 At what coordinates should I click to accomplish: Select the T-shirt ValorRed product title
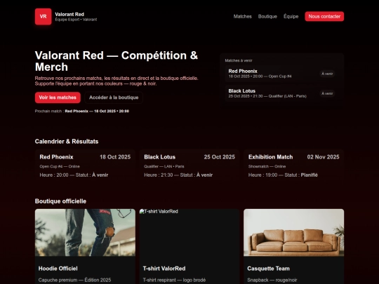click(164, 269)
